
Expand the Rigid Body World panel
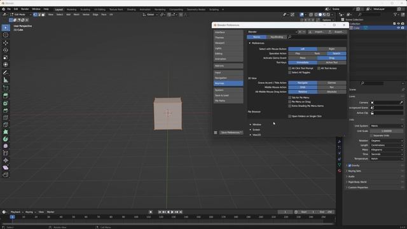[x=357, y=182]
